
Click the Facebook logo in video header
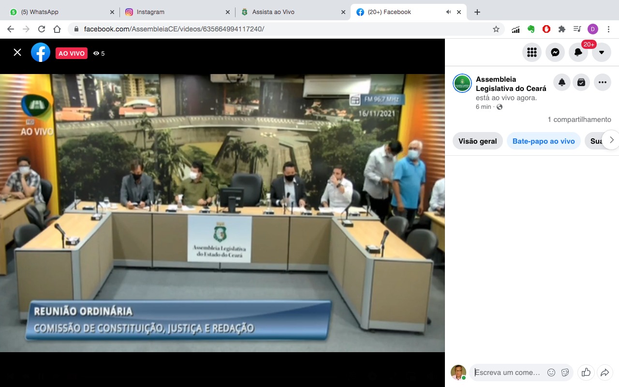(x=41, y=53)
